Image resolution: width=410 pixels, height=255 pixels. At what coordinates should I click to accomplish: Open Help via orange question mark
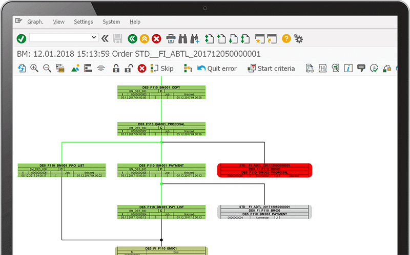coord(286,39)
